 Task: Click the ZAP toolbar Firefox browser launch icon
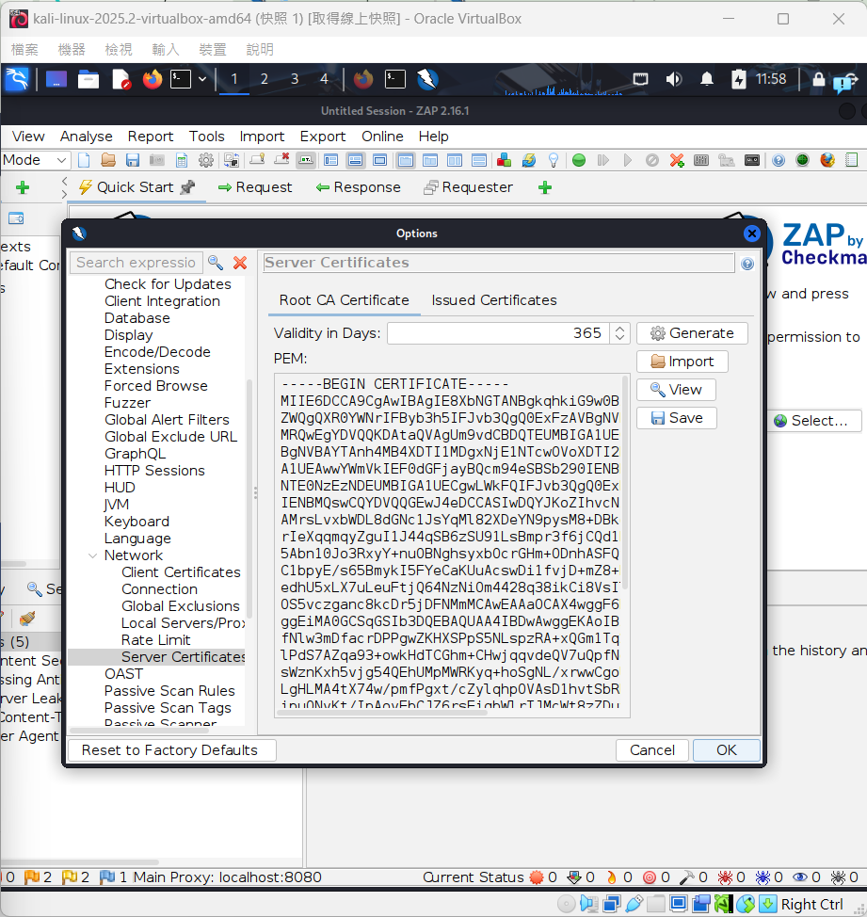point(827,160)
